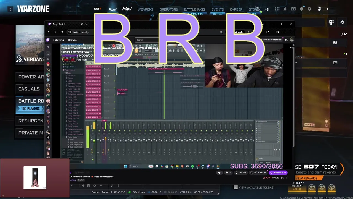Screen dimensions: 353x199
Task: Move OBS source up with chevron
Action: tap(101, 186)
